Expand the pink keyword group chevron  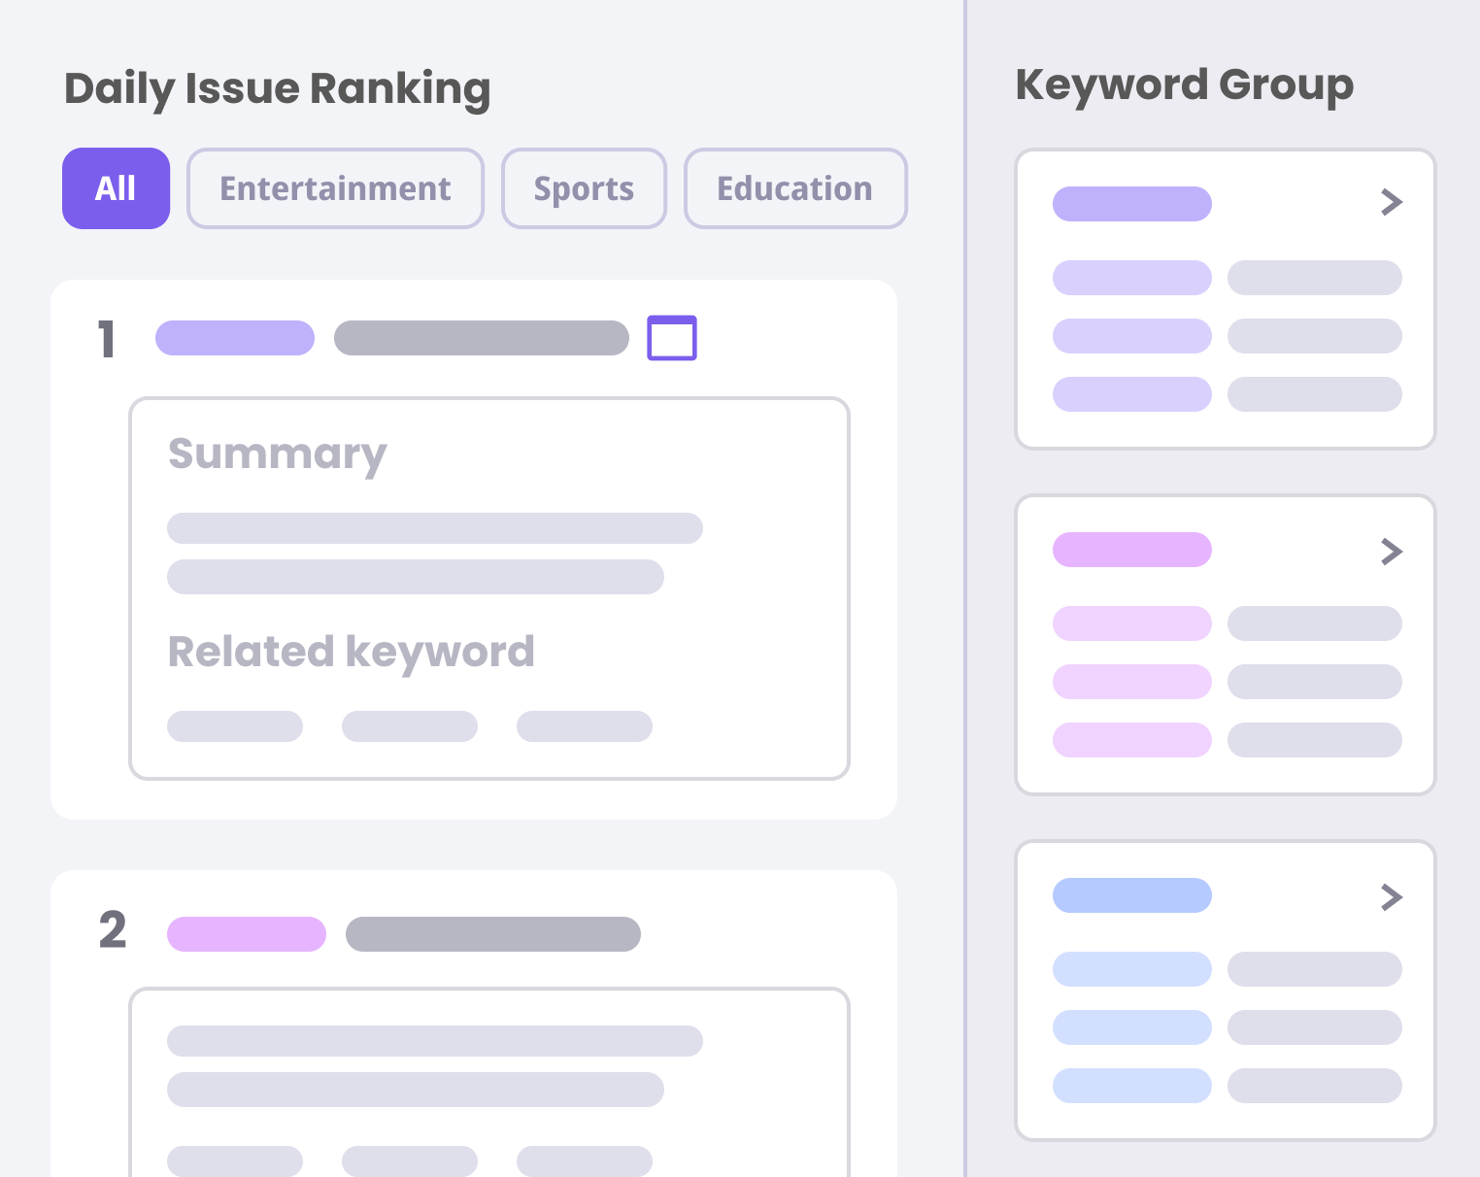point(1392,552)
